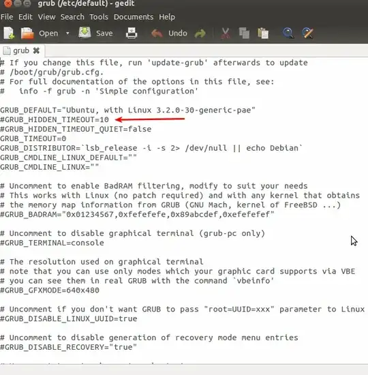Screen dimensions: 368x375
Task: Open Find with the magnifier icon
Action: coord(288,33)
